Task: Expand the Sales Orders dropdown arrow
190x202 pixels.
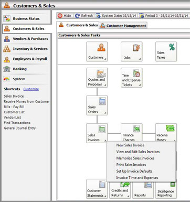Action: [x=105, y=113]
